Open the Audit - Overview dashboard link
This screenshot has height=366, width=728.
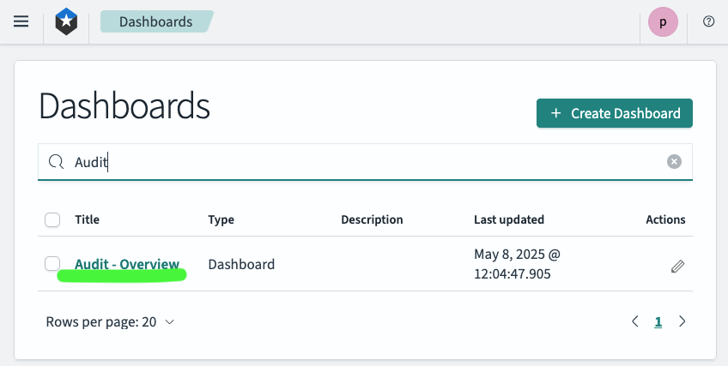127,264
